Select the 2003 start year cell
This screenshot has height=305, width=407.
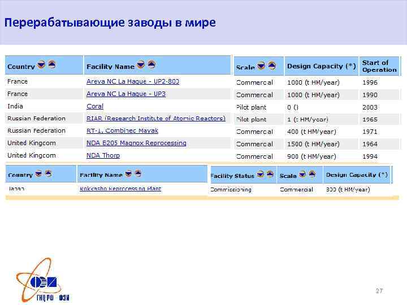tap(370, 107)
